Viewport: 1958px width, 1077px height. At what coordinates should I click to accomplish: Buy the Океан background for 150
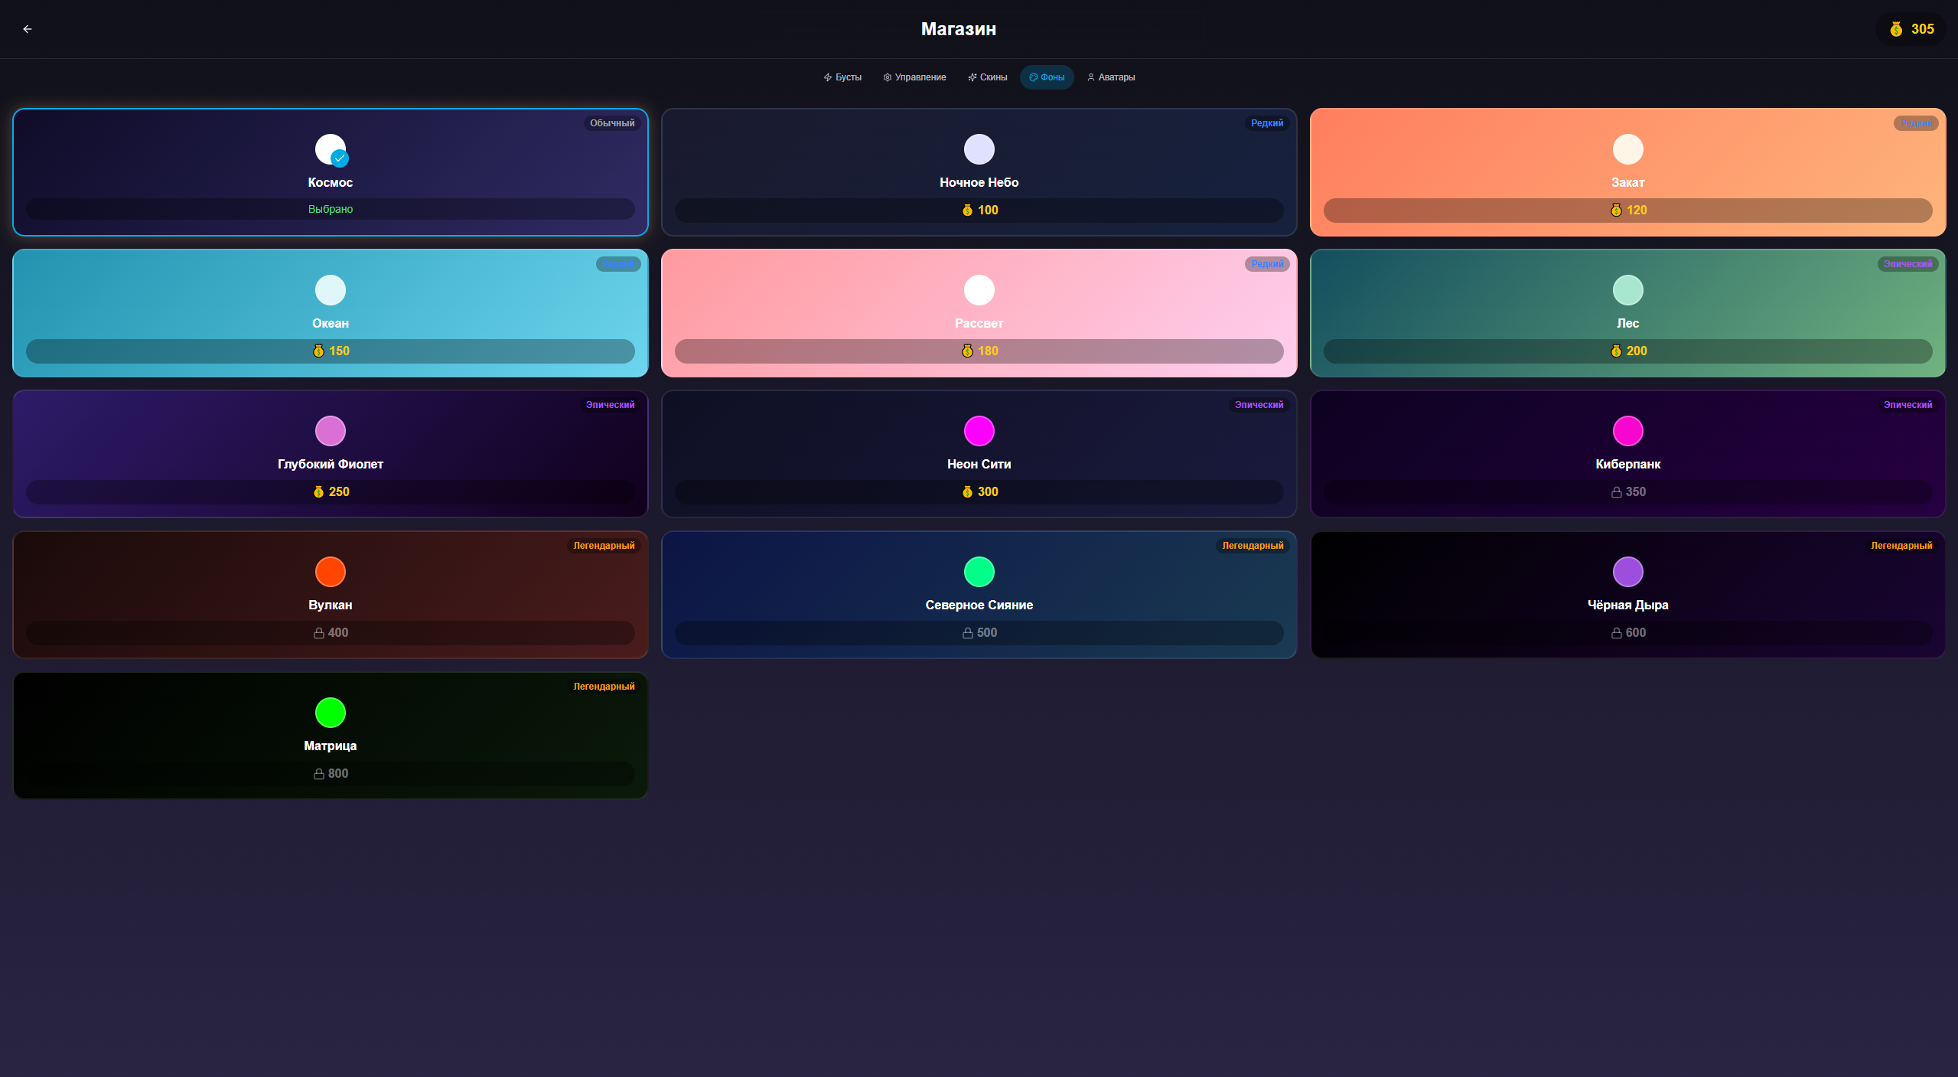(x=330, y=351)
